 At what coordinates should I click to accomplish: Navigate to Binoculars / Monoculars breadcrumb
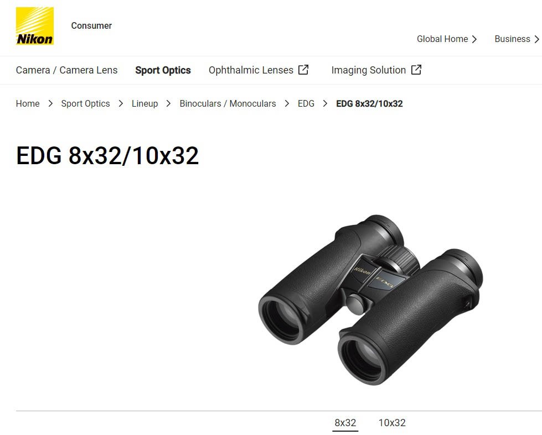click(228, 103)
